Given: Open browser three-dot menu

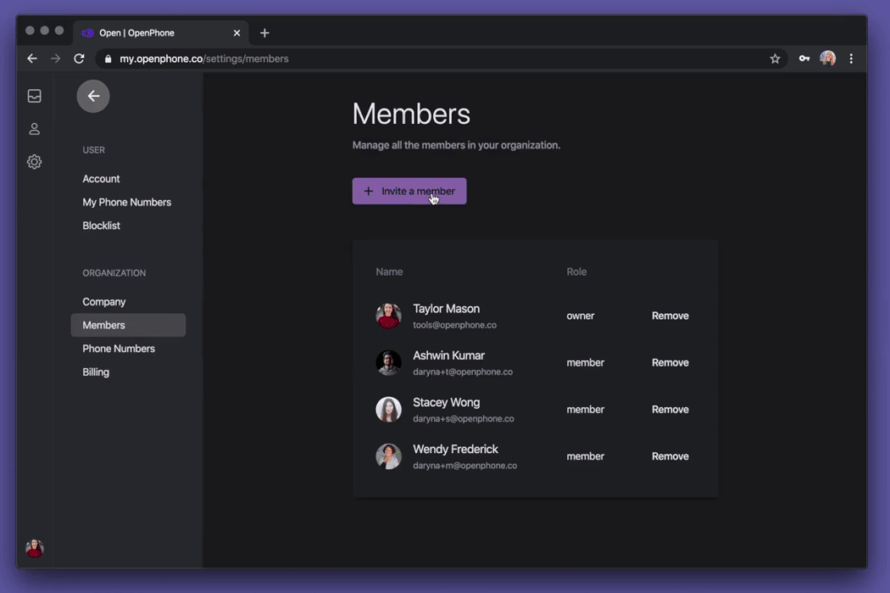Looking at the screenshot, I should pos(851,59).
